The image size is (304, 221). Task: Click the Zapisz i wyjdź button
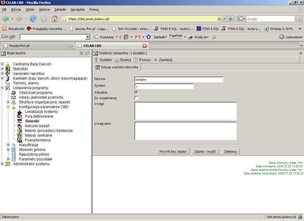[x=205, y=151]
